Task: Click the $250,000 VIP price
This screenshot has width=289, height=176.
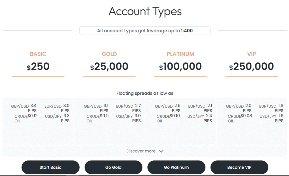Action: 251,67
